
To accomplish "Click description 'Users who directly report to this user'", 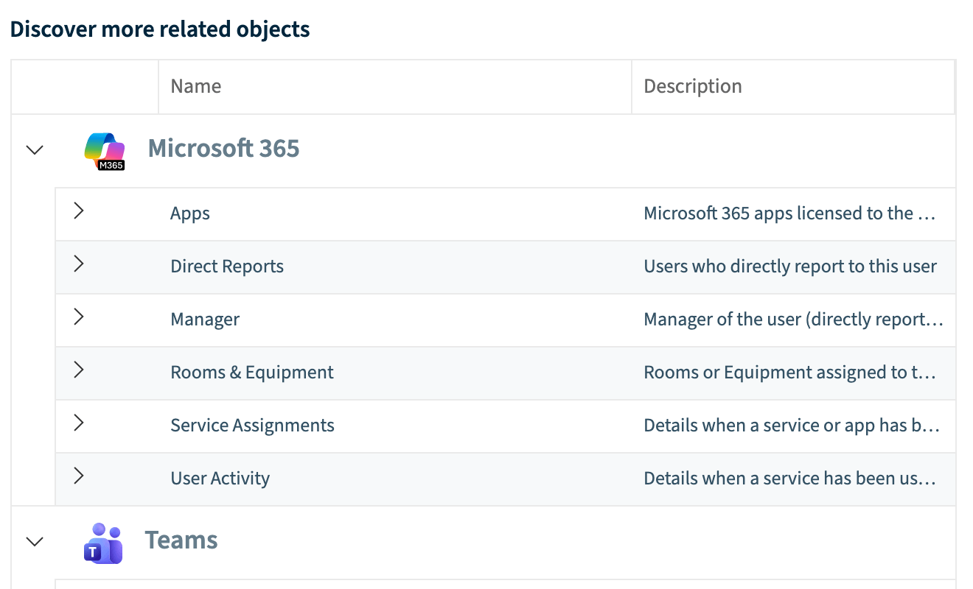I will pos(790,267).
